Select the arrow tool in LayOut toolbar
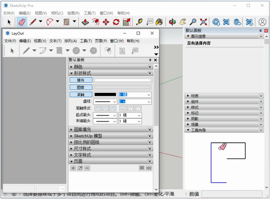The height and width of the screenshot is (199, 270). (x=12, y=51)
